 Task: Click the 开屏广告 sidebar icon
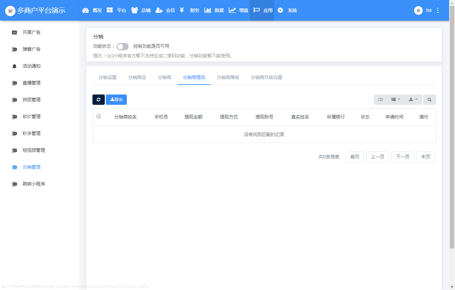tap(14, 32)
